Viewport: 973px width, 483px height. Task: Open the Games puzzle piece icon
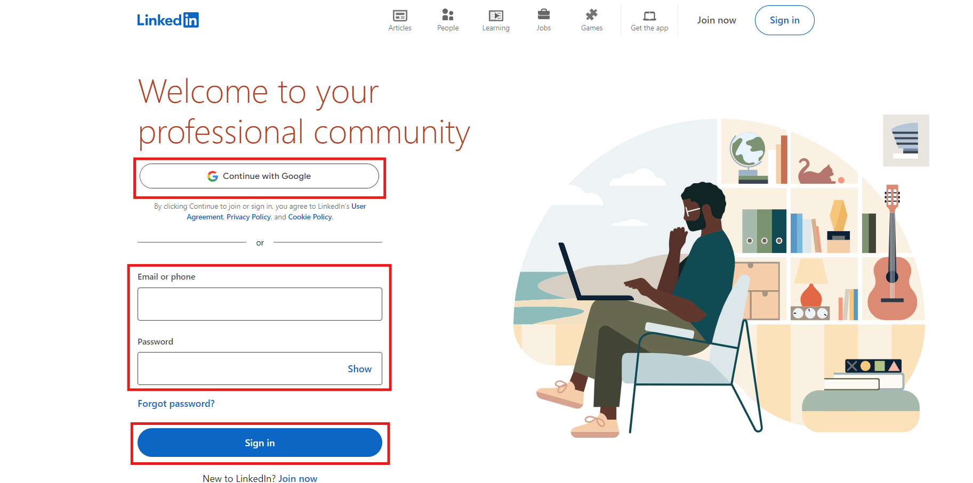point(591,15)
